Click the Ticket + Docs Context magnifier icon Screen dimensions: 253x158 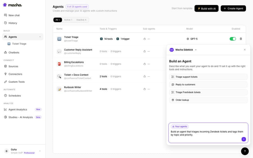59,76
